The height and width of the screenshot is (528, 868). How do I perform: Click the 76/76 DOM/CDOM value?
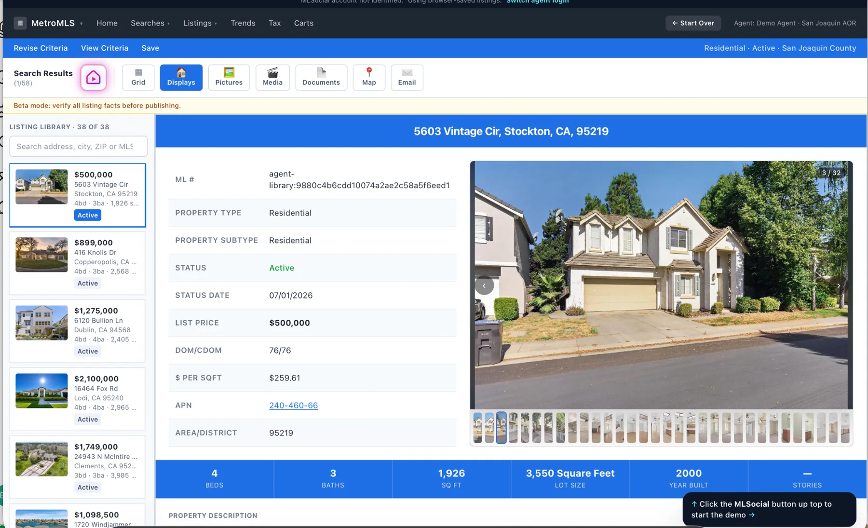[x=280, y=351]
